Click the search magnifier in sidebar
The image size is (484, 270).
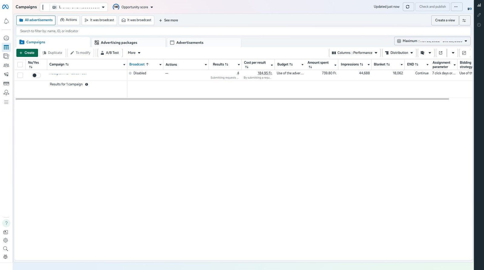click(x=5, y=249)
